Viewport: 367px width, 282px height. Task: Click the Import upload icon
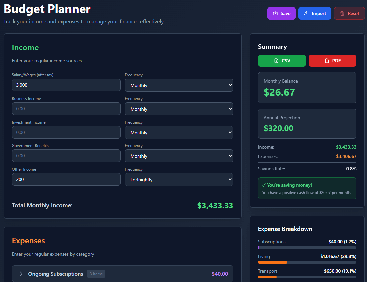pyautogui.click(x=306, y=13)
